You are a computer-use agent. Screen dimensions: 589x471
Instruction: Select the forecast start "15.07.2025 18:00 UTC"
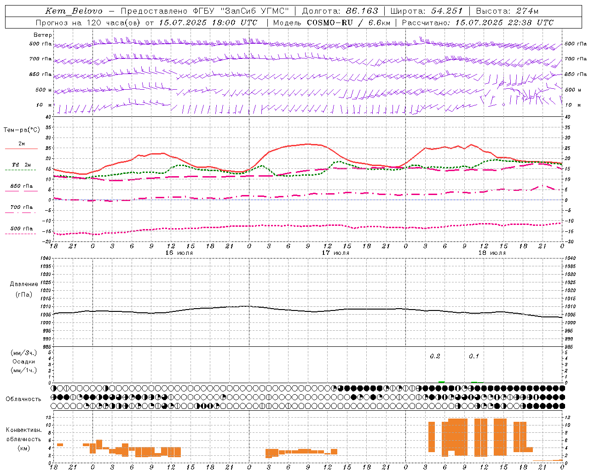(x=208, y=23)
